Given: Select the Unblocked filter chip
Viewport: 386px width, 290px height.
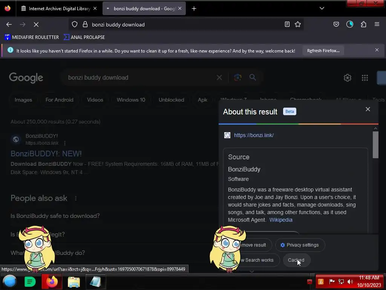Looking at the screenshot, I should [172, 100].
